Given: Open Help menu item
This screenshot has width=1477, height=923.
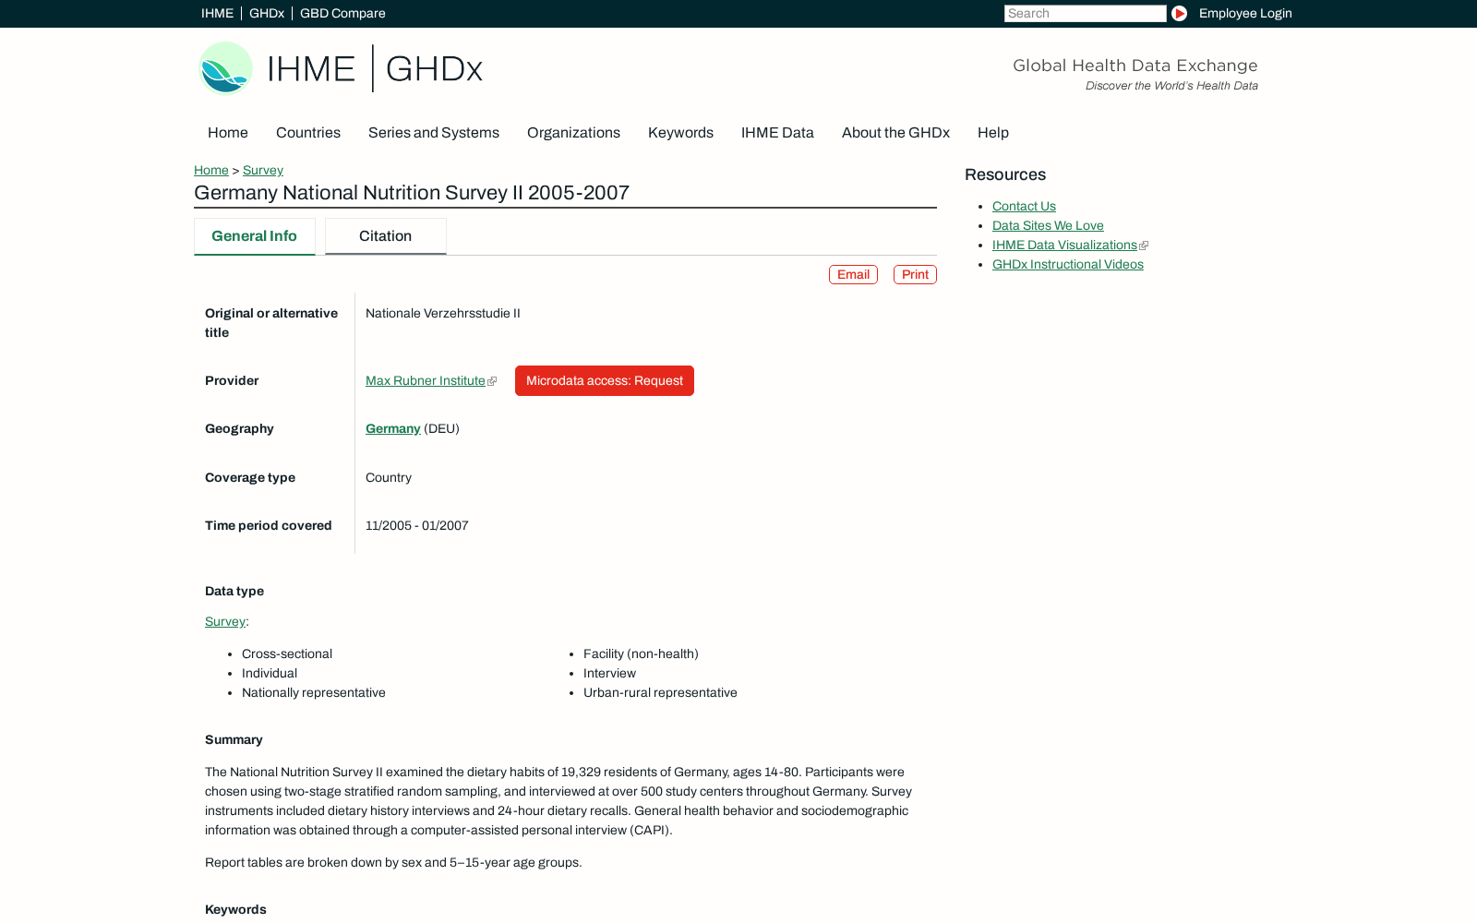Looking at the screenshot, I should coord(993,133).
